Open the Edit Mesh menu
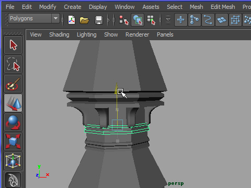The image size is (251, 188). pyautogui.click(x=223, y=7)
